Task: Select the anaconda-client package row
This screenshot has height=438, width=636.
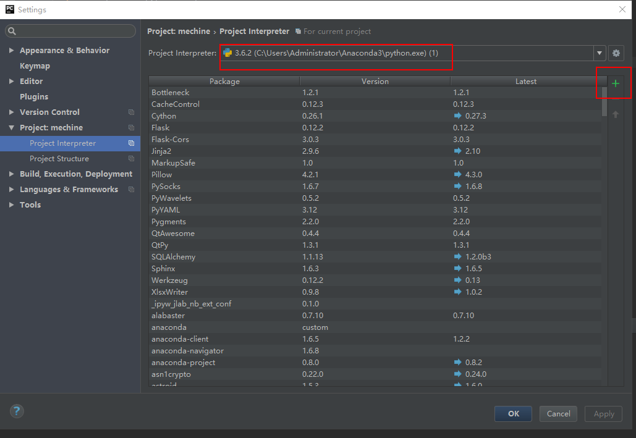Action: 375,339
